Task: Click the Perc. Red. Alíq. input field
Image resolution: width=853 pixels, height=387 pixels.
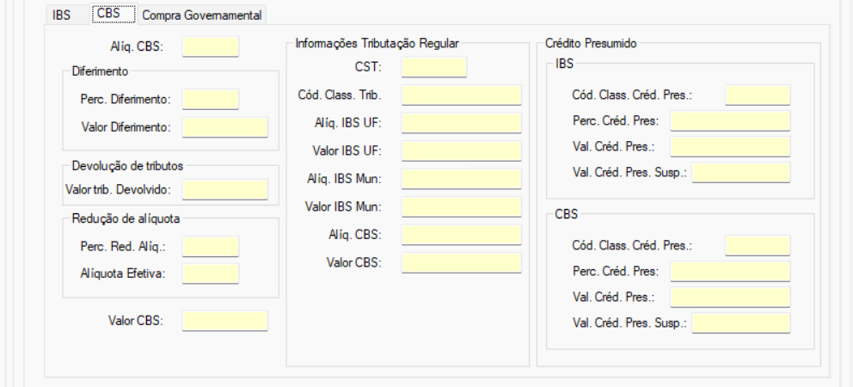Action: click(x=210, y=246)
